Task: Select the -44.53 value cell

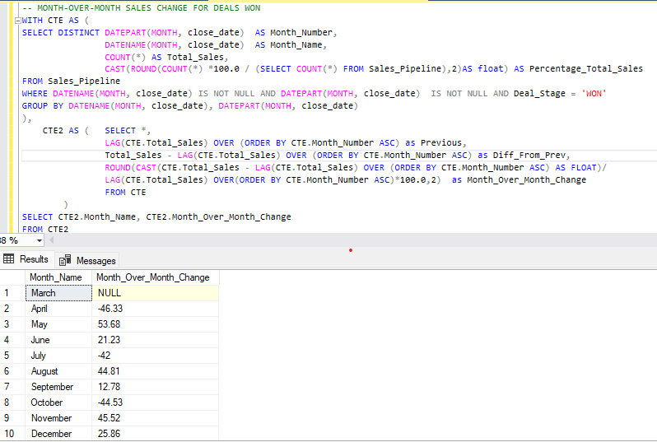Action: (x=155, y=402)
